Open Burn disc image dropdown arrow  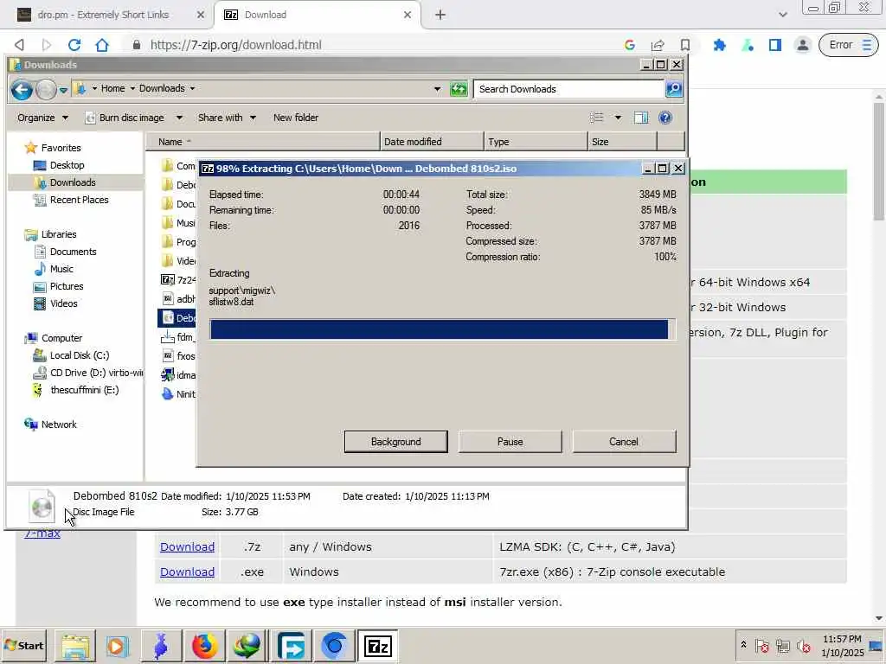tap(179, 118)
